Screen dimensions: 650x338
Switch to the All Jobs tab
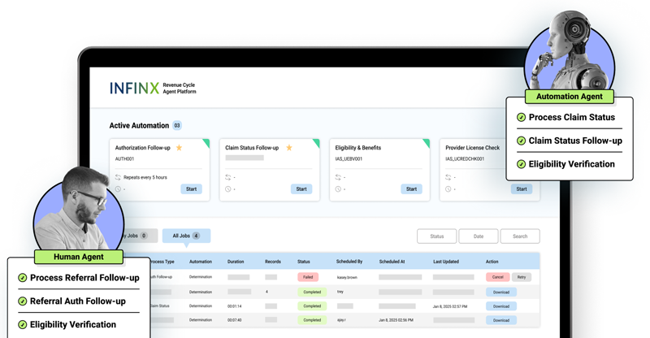pos(186,236)
